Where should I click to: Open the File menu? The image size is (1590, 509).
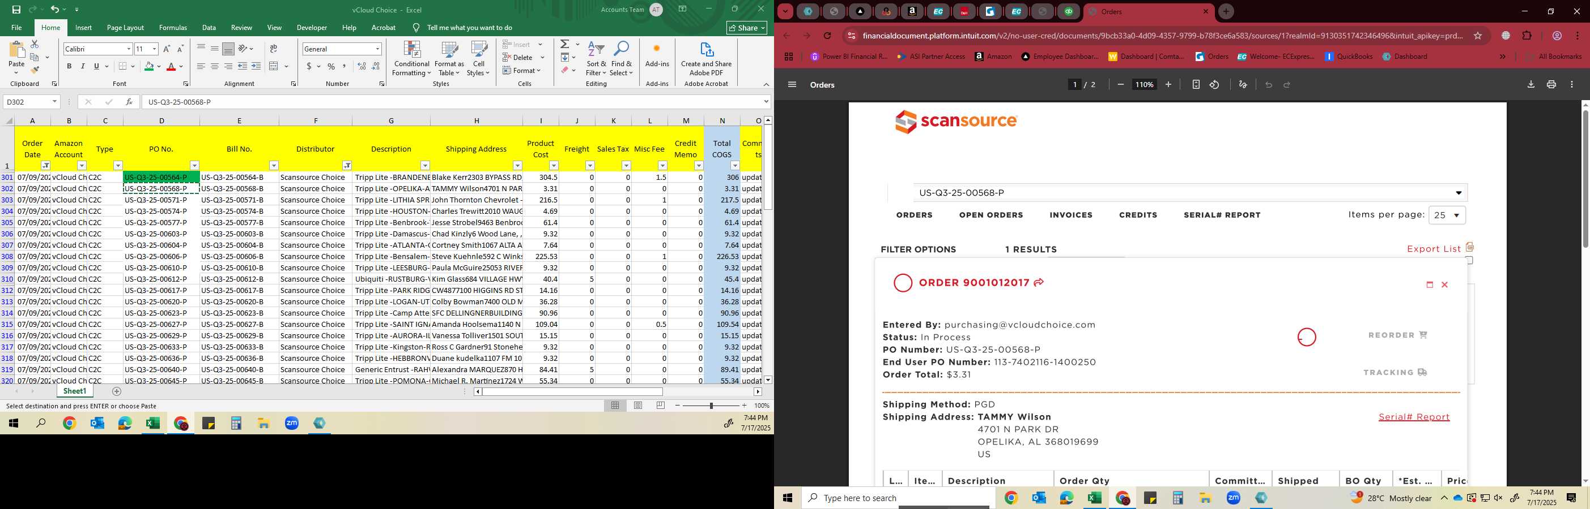[x=16, y=28]
